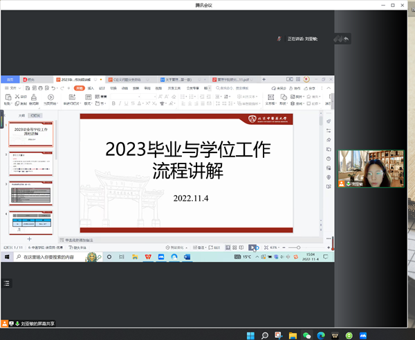Click the add slide plus button below thumbnails
Viewport: 415px width, 340px height.
coord(29,237)
